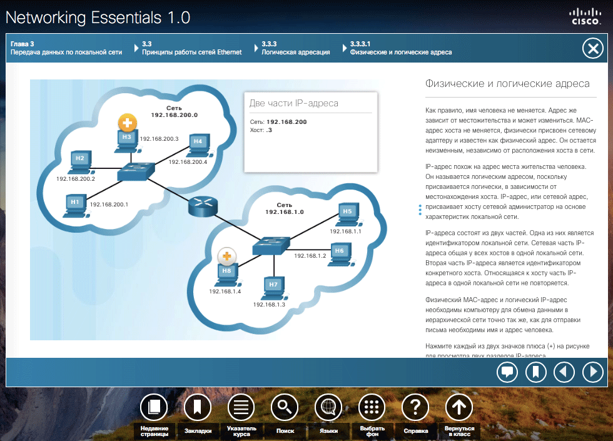Click the comment speech bubble button
The width and height of the screenshot is (613, 441).
tap(507, 372)
